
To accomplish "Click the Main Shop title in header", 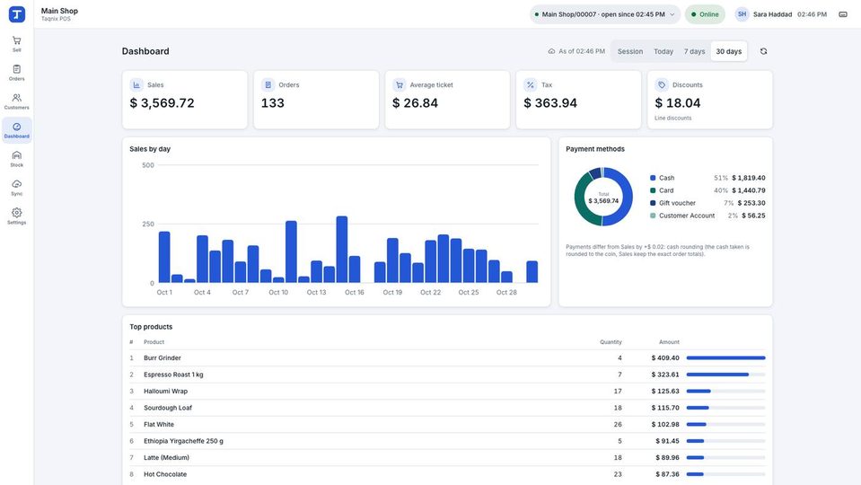I will click(x=59, y=11).
